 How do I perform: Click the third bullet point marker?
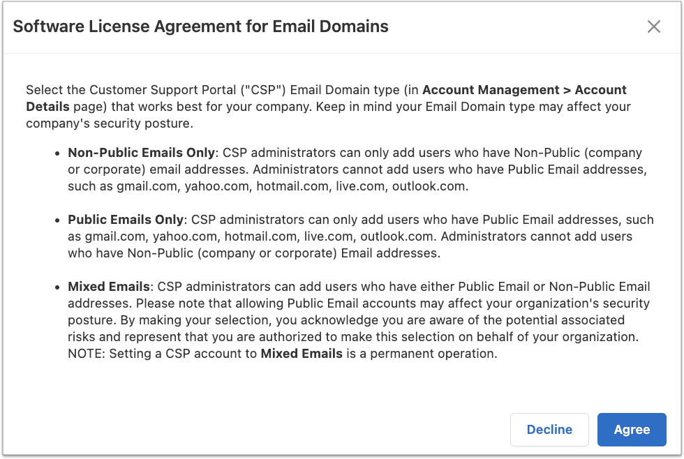coord(57,287)
